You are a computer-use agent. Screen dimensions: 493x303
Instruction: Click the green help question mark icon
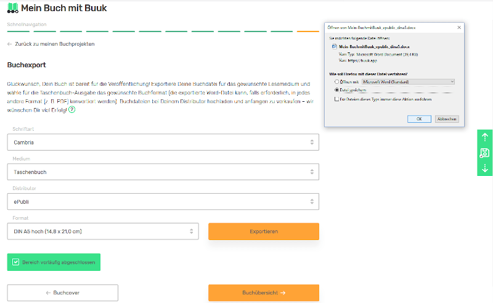click(x=72, y=110)
